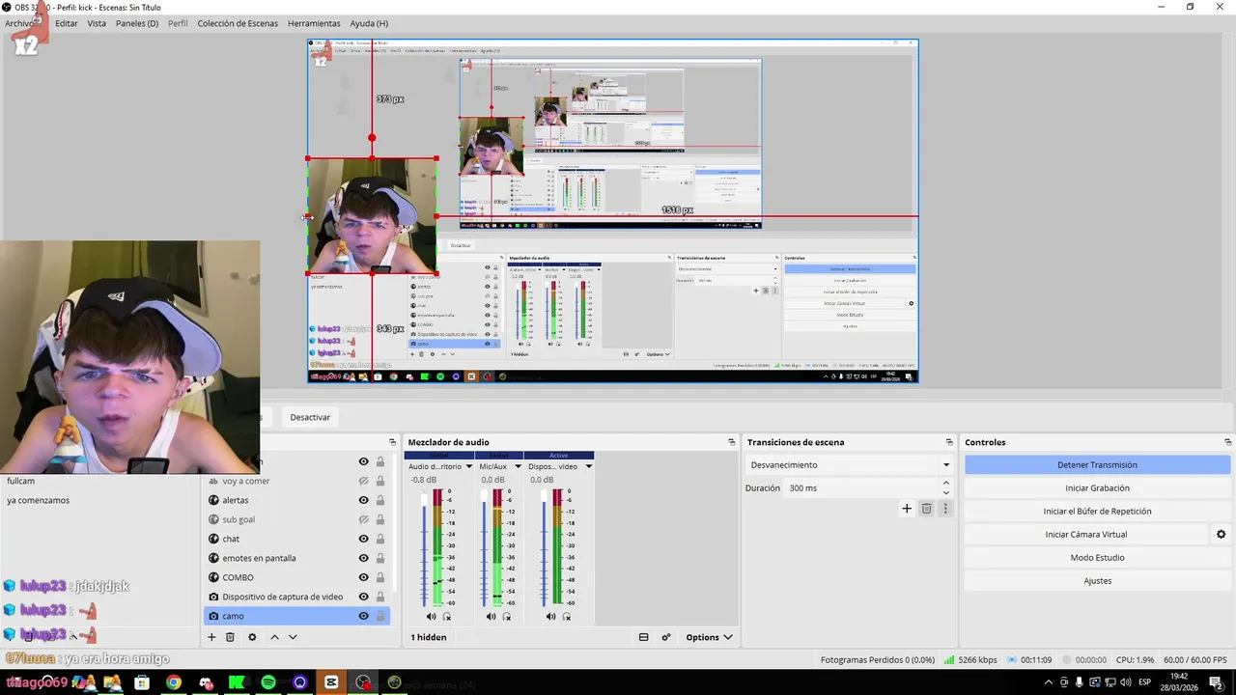Start Iniciar el Búfer de Repetición

[x=1097, y=511]
